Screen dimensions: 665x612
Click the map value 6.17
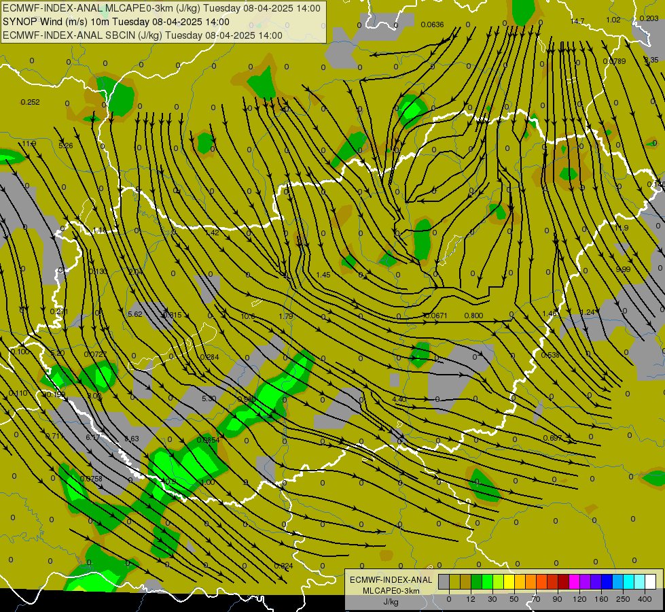[93, 437]
